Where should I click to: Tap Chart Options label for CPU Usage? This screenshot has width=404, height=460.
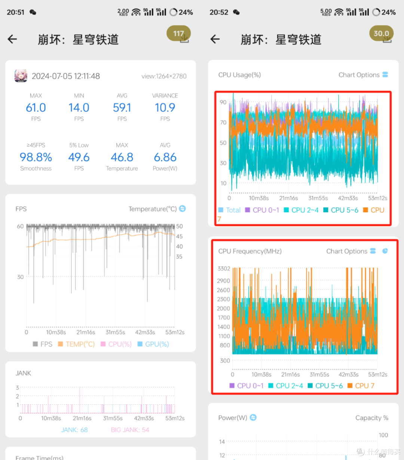tap(359, 75)
